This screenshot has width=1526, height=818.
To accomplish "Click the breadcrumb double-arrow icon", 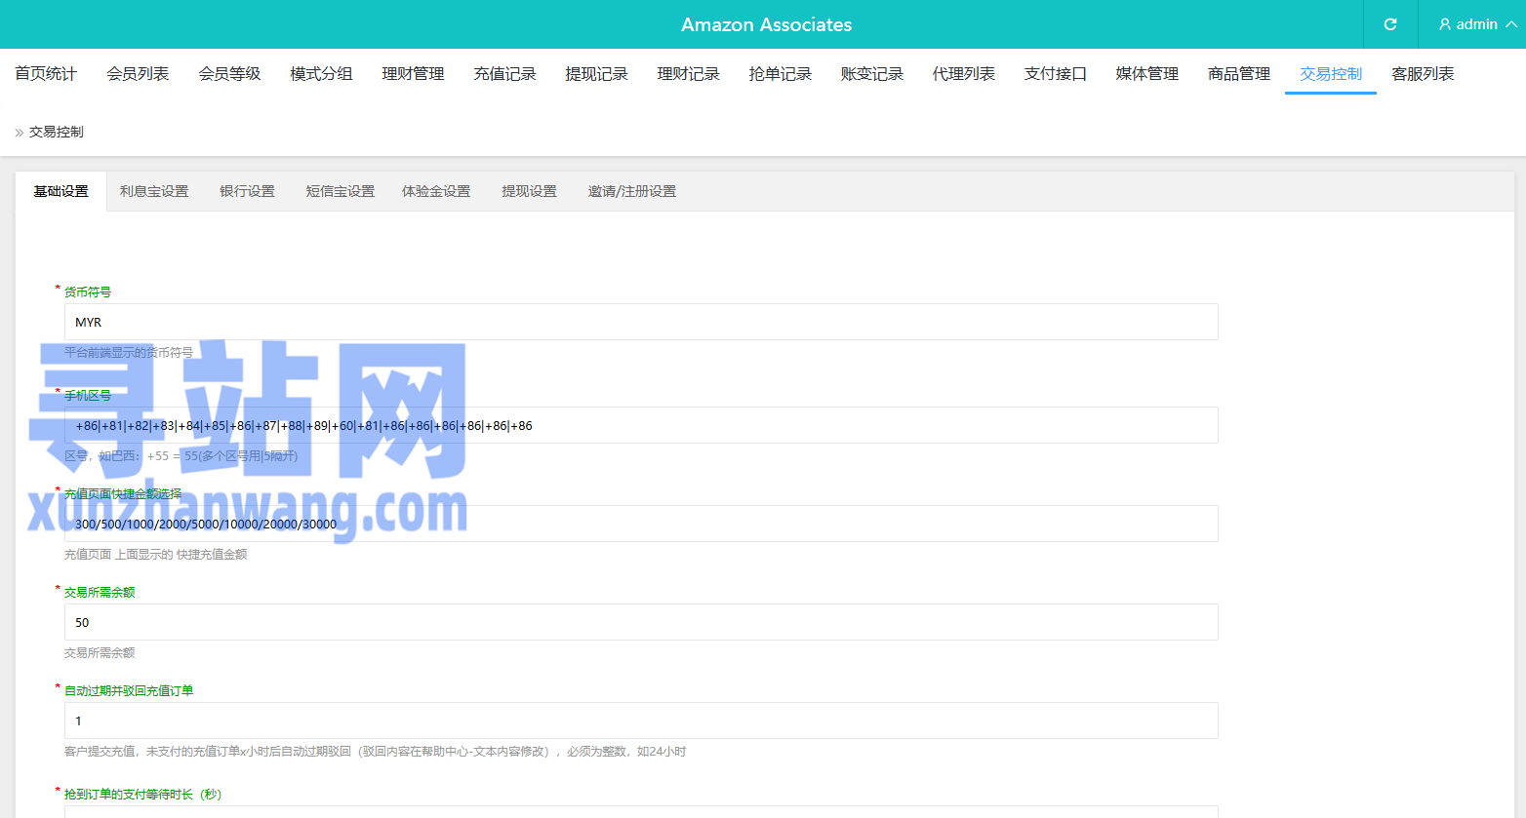I will pyautogui.click(x=19, y=133).
